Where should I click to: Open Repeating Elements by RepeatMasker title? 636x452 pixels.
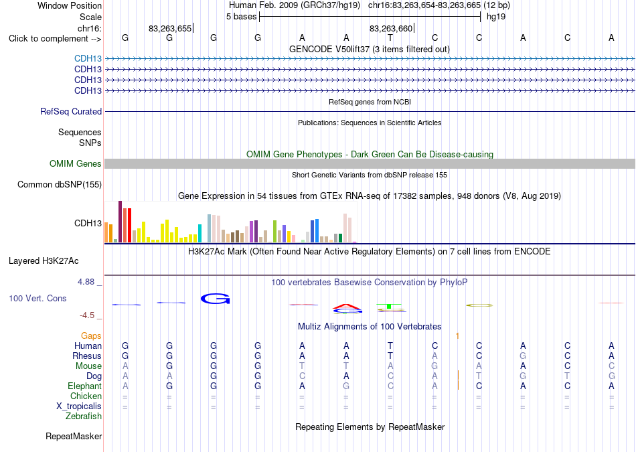[x=370, y=427]
